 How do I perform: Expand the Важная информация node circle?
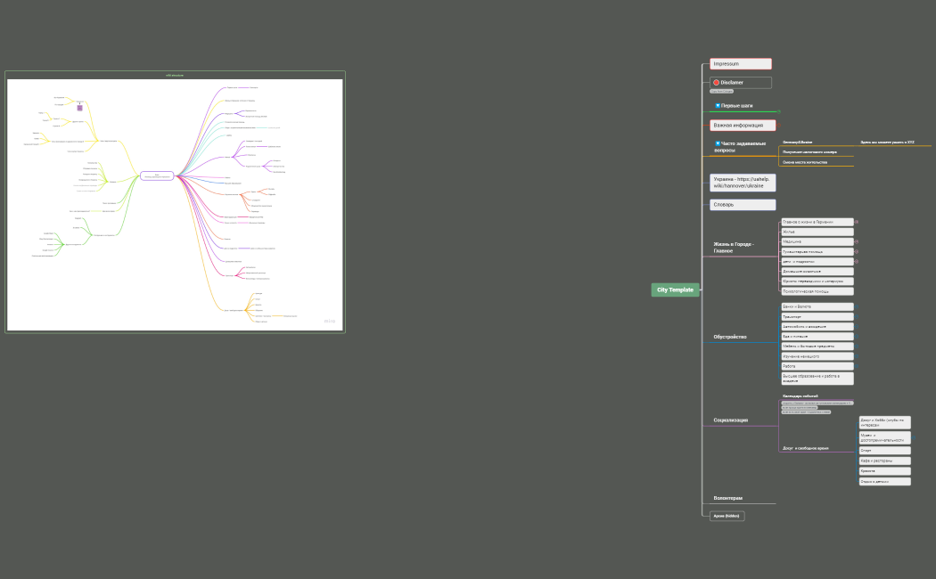[777, 126]
